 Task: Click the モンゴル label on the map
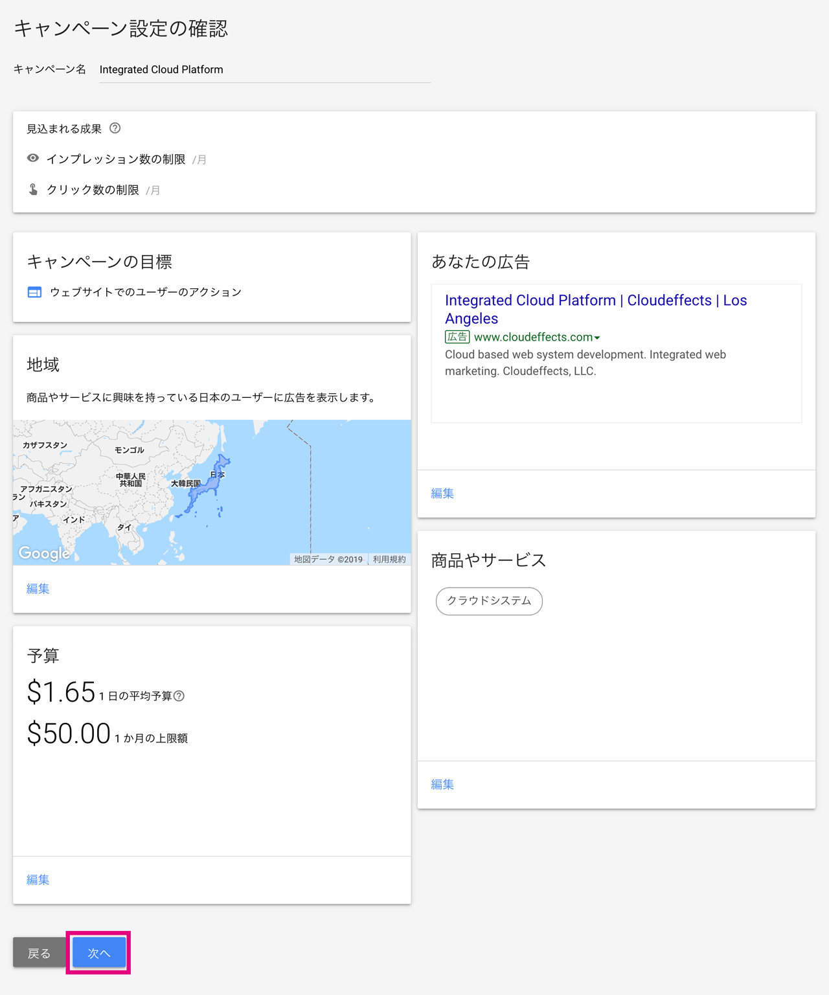[130, 450]
